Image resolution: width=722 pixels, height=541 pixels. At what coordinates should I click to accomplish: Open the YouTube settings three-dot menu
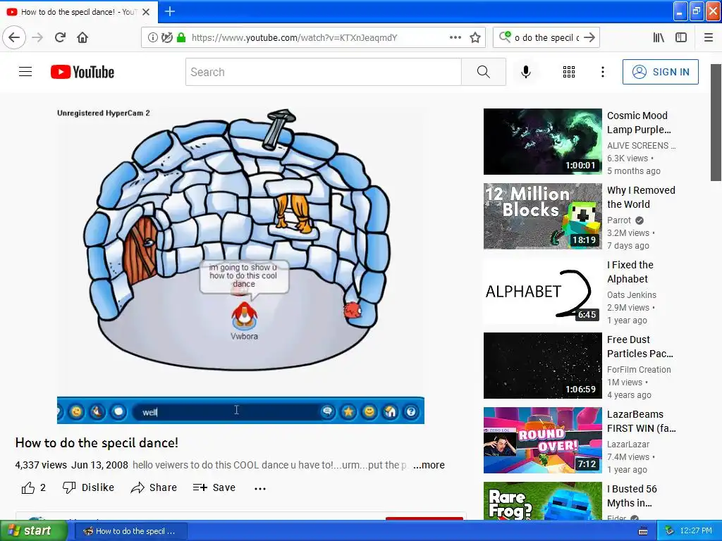[x=602, y=72]
